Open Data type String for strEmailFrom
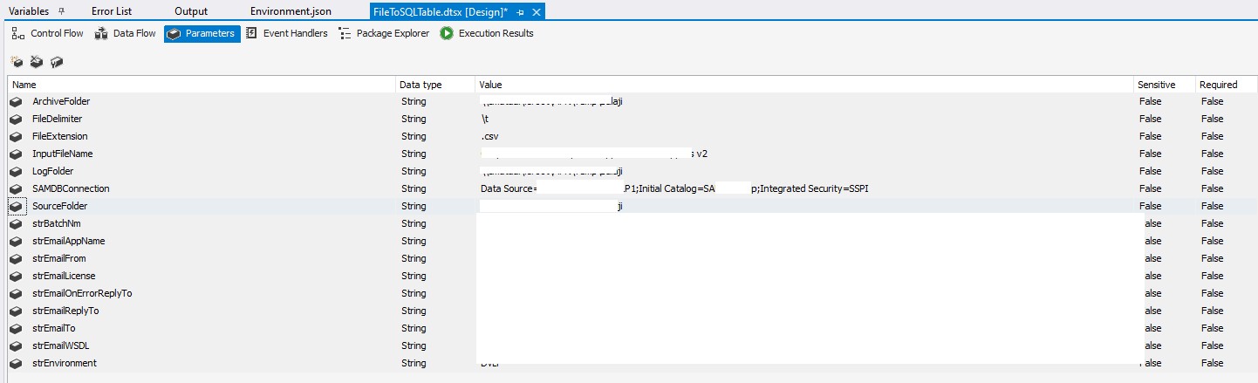1258x383 pixels. [414, 258]
